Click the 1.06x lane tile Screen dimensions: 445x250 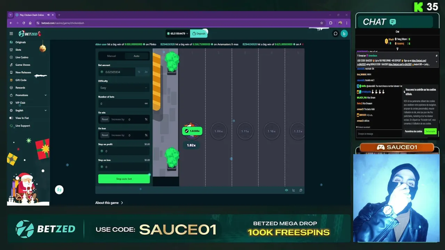(x=218, y=131)
